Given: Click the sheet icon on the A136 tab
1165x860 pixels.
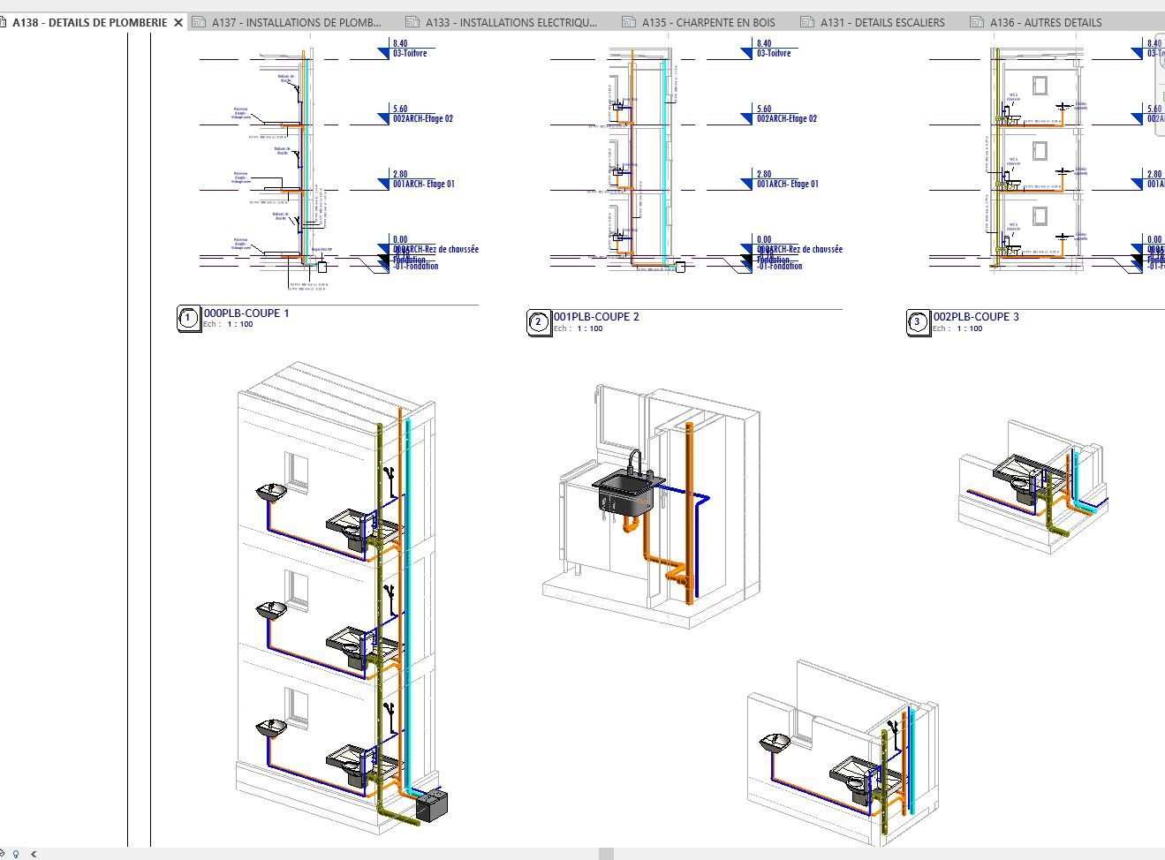Looking at the screenshot, I should pyautogui.click(x=976, y=22).
